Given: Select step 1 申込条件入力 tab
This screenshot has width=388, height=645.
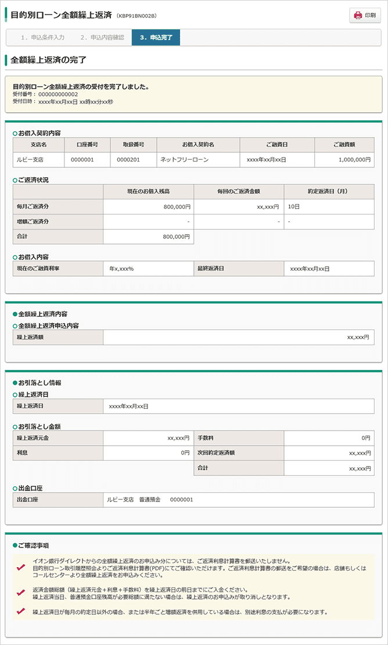Looking at the screenshot, I should [43, 37].
